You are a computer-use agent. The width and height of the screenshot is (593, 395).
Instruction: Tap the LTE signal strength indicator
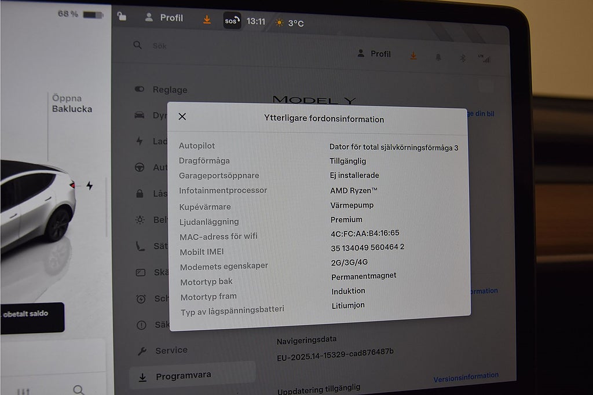pos(484,58)
